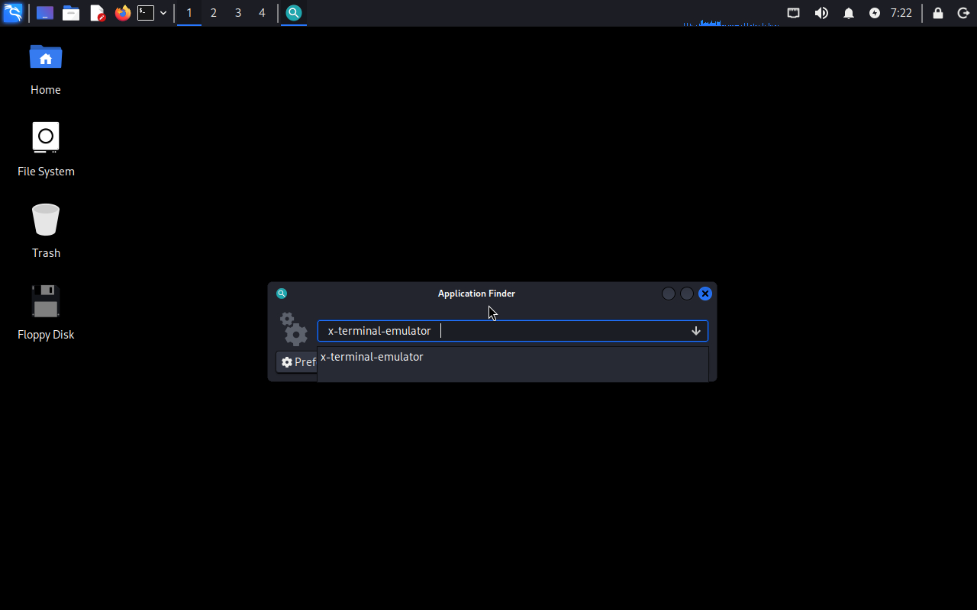Image resolution: width=977 pixels, height=610 pixels.
Task: Expand Application Finder with down arrow
Action: pos(695,331)
